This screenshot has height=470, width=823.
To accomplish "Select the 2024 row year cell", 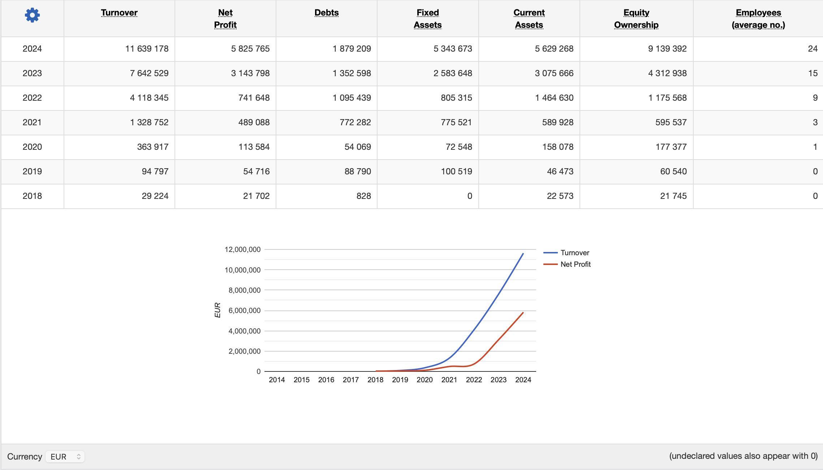I will coord(32,49).
